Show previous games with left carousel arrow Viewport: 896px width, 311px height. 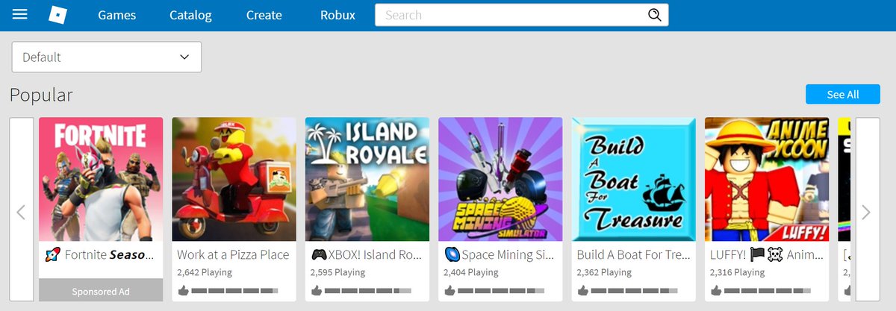tap(21, 213)
